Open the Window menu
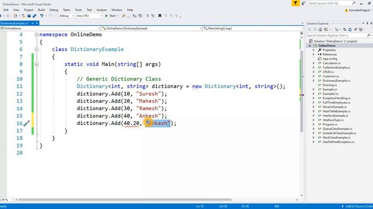The image size is (373, 209). tap(117, 10)
